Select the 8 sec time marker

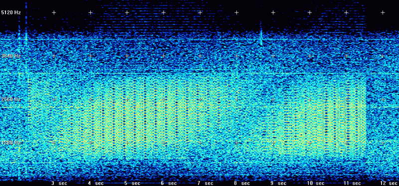pos(242,183)
